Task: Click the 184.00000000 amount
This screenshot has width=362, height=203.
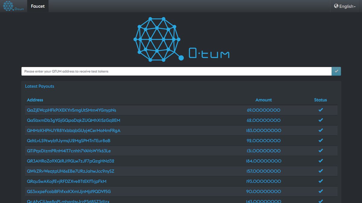Action: tap(264, 161)
